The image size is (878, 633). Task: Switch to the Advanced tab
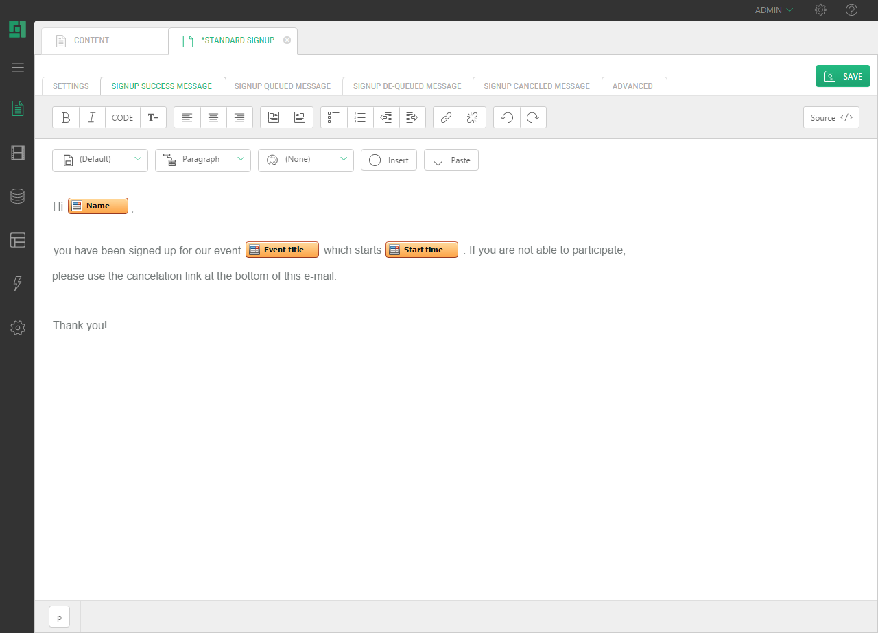632,86
